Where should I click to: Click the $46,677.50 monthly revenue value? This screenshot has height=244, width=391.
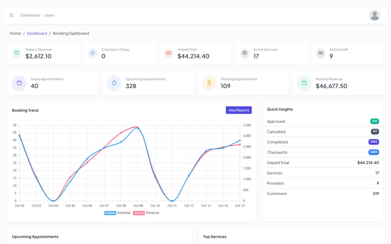[331, 86]
